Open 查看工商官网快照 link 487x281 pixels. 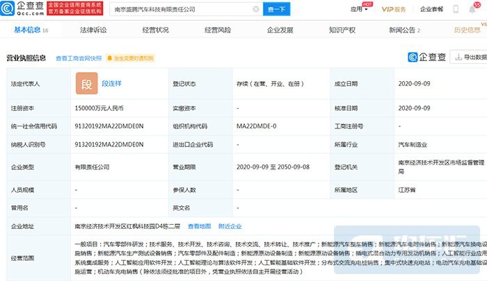point(79,58)
